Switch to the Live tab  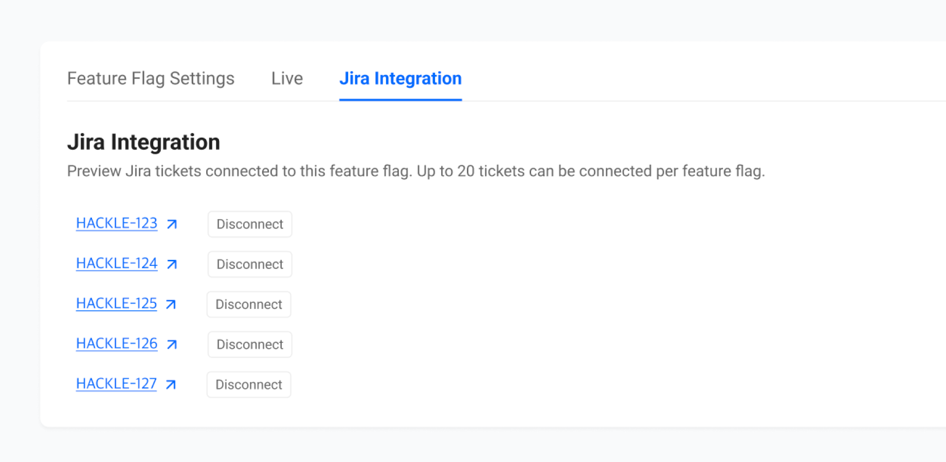pyautogui.click(x=287, y=79)
